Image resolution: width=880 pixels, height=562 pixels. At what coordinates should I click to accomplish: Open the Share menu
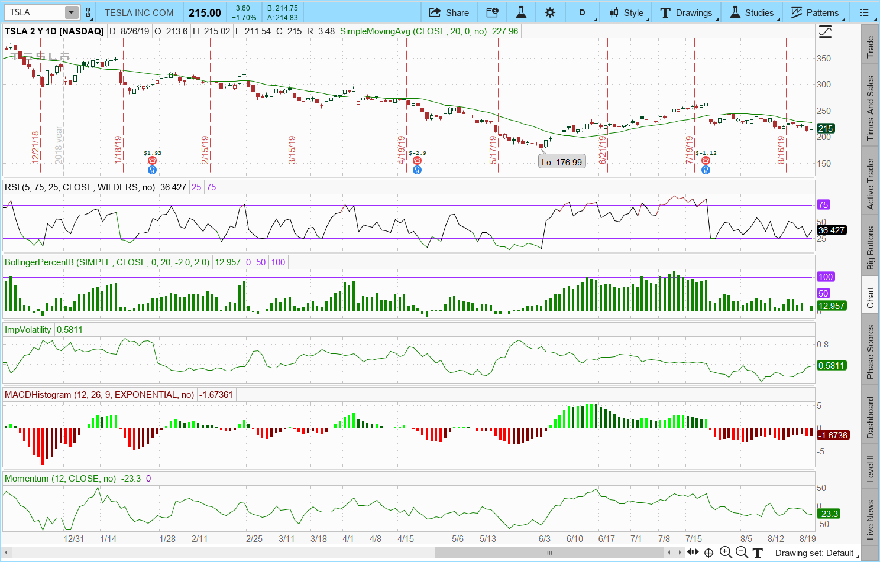point(449,12)
